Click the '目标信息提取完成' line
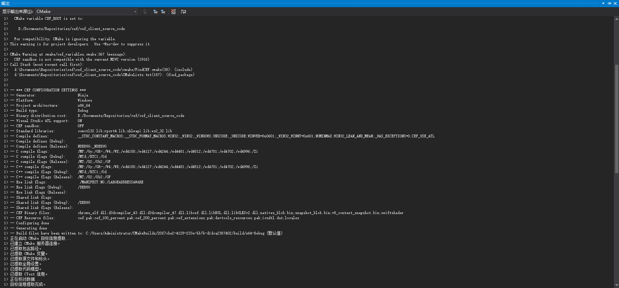The image size is (619, 288). 28,285
